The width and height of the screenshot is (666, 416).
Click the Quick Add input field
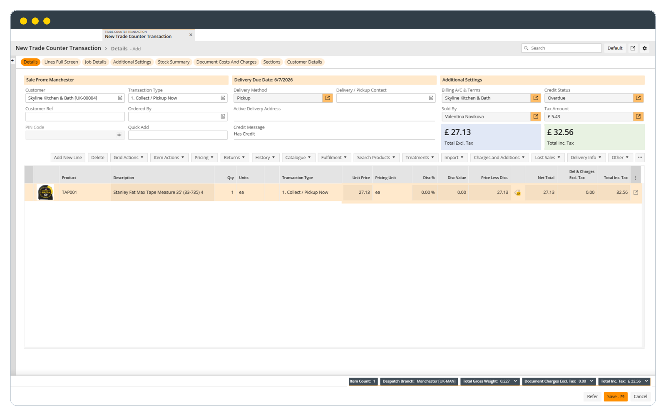coord(178,135)
